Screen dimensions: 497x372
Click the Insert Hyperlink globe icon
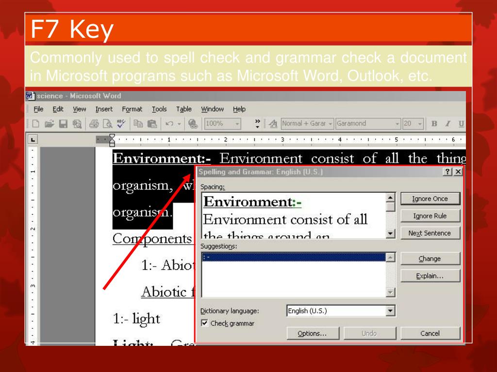pyautogui.click(x=193, y=124)
